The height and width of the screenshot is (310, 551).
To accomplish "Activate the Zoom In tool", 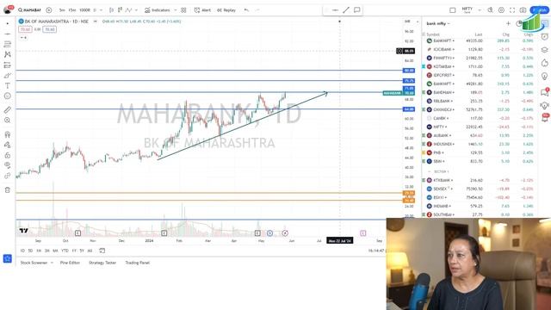I will coord(8,121).
